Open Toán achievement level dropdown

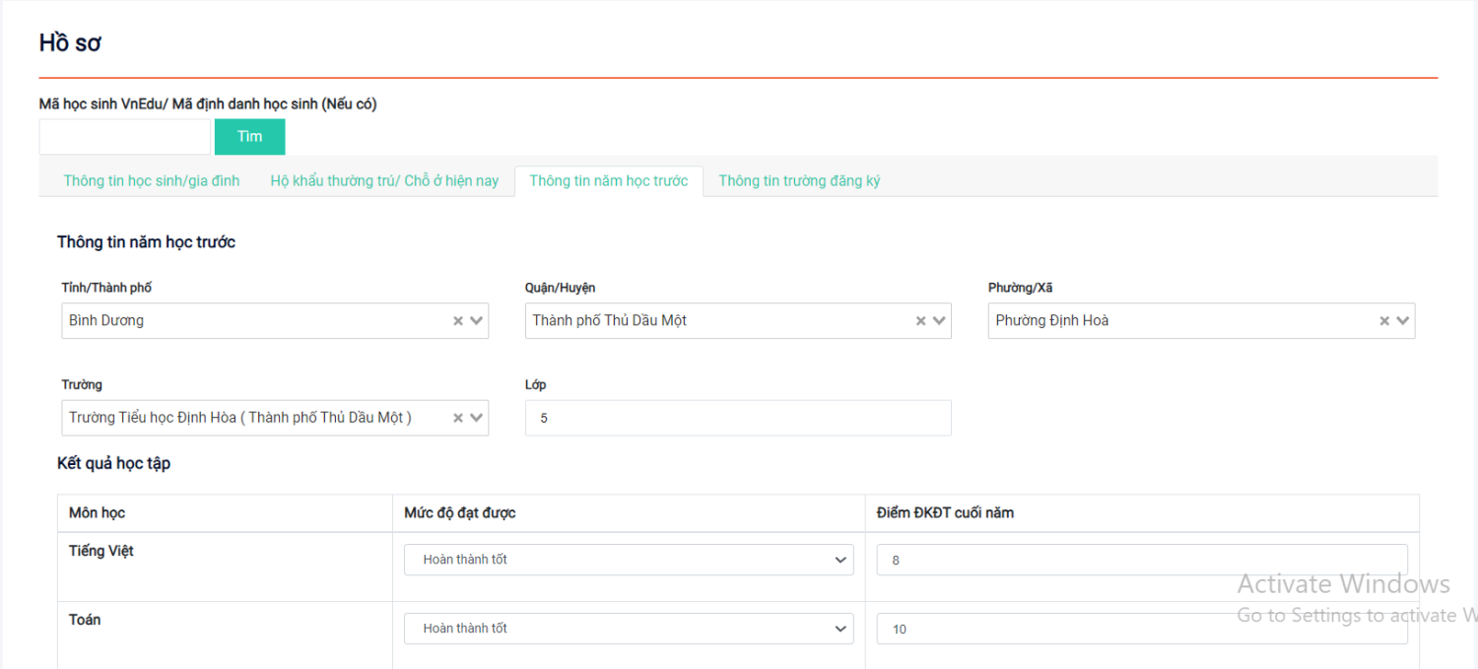[628, 629]
